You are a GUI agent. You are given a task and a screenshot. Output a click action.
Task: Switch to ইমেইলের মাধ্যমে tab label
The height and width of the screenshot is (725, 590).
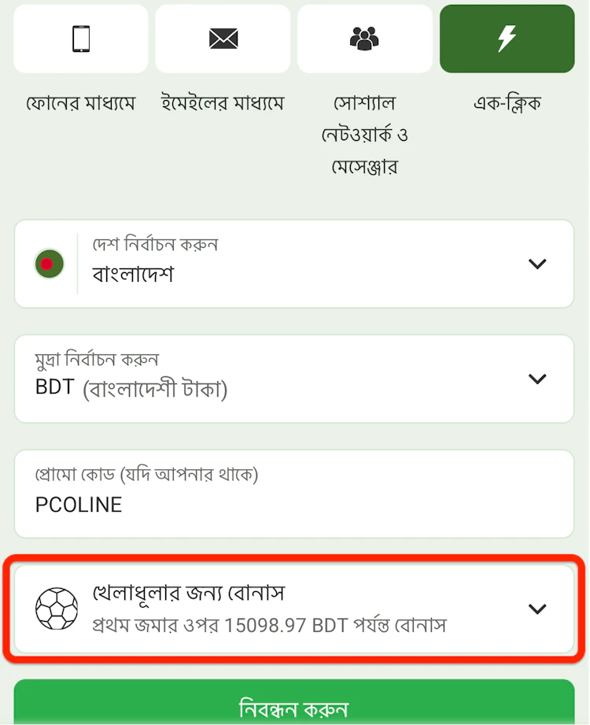222,102
